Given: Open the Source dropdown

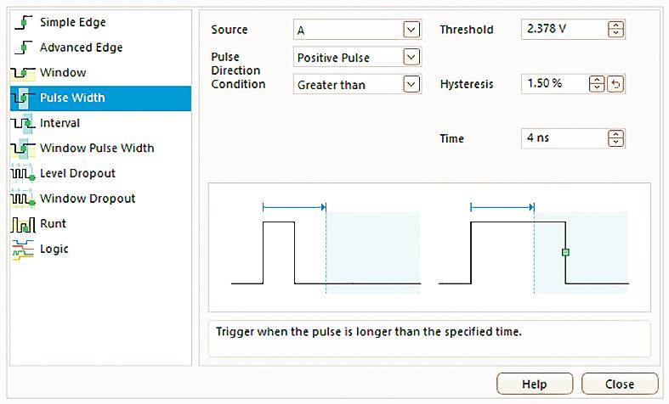Looking at the screenshot, I should click(x=411, y=30).
